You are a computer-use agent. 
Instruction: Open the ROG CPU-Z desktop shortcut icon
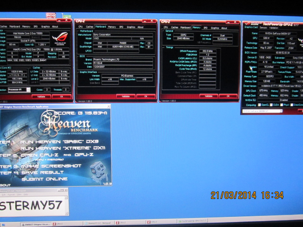pyautogui.click(x=51, y=15)
